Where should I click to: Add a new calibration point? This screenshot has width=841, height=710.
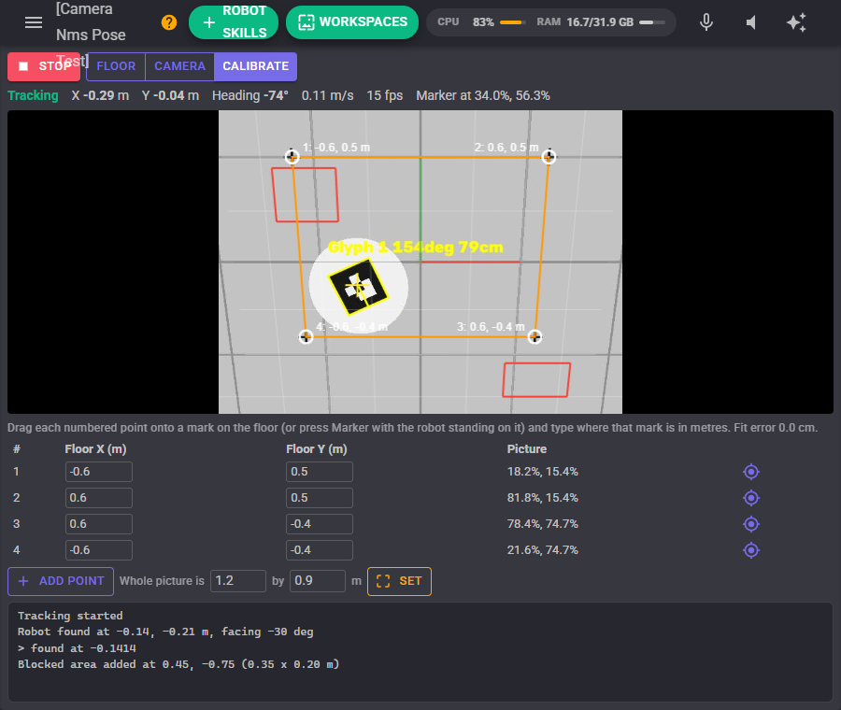click(61, 581)
